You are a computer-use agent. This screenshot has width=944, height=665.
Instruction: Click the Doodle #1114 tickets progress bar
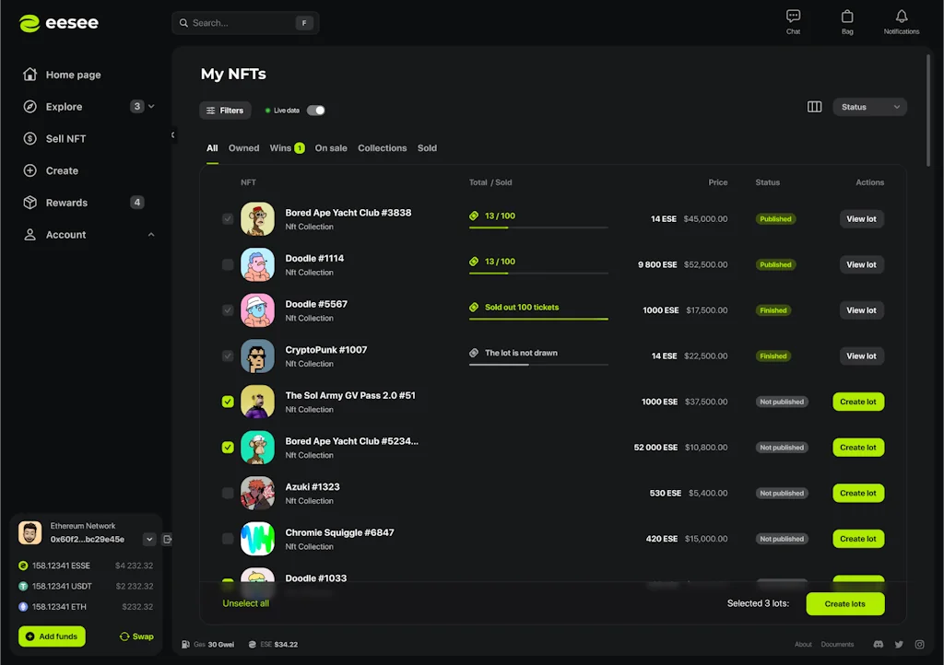click(x=538, y=273)
